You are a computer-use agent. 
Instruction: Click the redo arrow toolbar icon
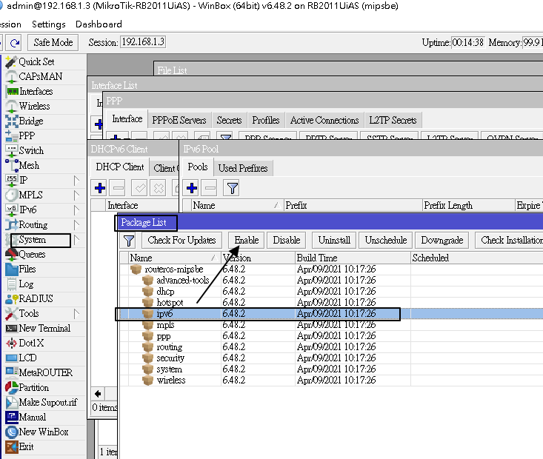(15, 43)
